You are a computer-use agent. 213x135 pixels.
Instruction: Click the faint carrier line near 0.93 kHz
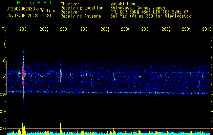(x=108, y=72)
